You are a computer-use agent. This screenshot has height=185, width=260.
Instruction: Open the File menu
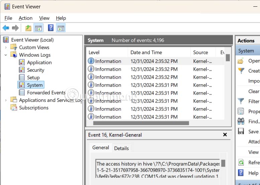pyautogui.click(x=8, y=18)
